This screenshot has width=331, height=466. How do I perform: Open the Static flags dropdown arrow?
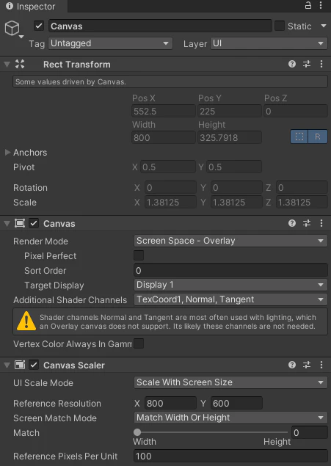(x=324, y=26)
